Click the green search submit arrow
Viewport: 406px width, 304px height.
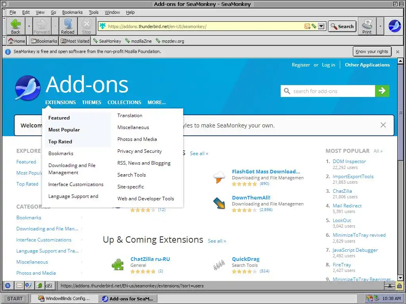(x=382, y=91)
